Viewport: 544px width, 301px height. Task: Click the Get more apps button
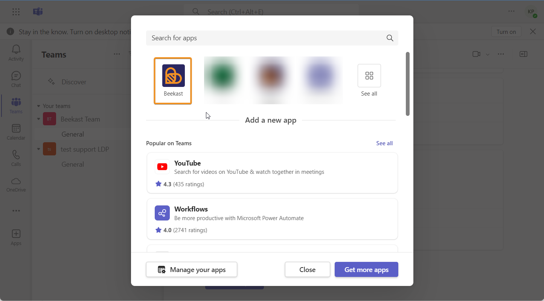coord(366,269)
